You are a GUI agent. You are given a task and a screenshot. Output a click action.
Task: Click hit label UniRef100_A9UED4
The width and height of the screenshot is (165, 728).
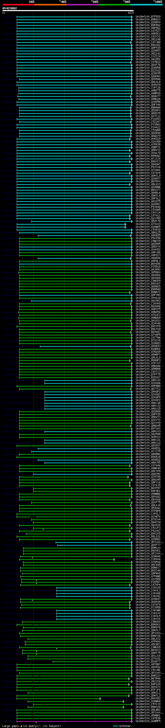[148, 258]
